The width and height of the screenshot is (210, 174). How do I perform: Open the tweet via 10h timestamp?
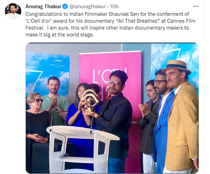[x=114, y=7]
